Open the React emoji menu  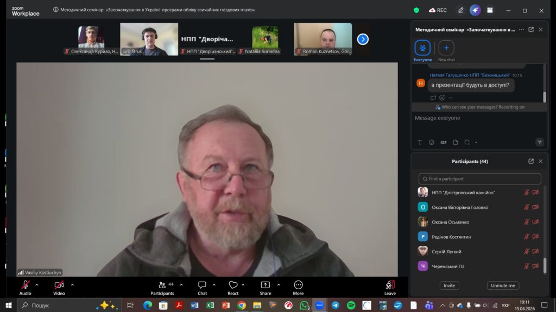[233, 285]
